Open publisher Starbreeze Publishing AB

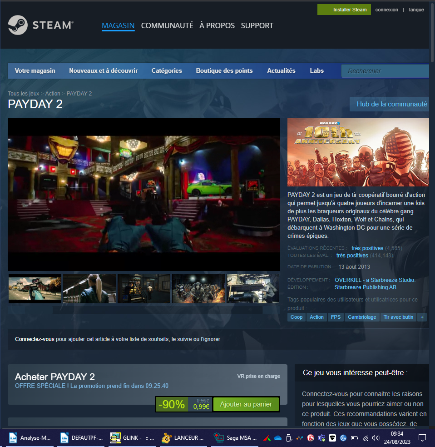coord(365,287)
